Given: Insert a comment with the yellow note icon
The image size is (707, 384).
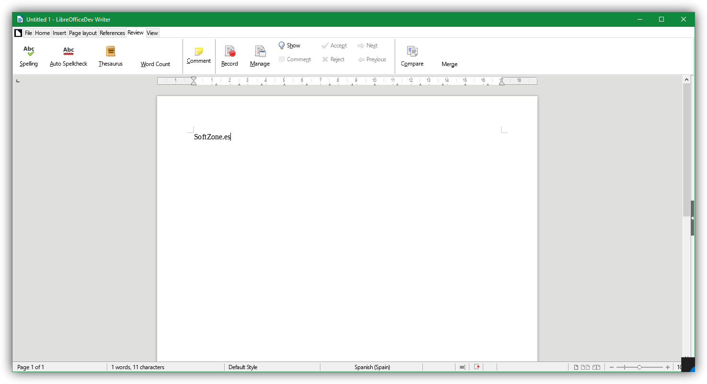Looking at the screenshot, I should (199, 56).
